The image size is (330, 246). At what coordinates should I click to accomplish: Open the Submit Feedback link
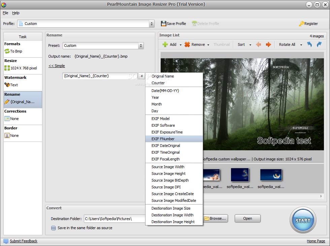tap(24, 241)
